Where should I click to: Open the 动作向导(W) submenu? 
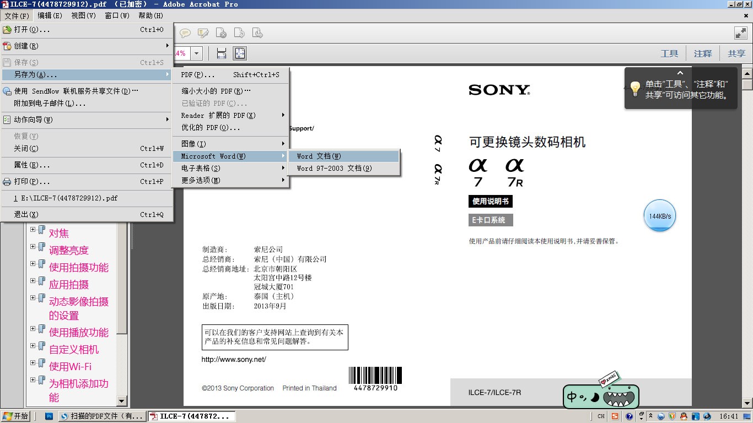tap(87, 120)
